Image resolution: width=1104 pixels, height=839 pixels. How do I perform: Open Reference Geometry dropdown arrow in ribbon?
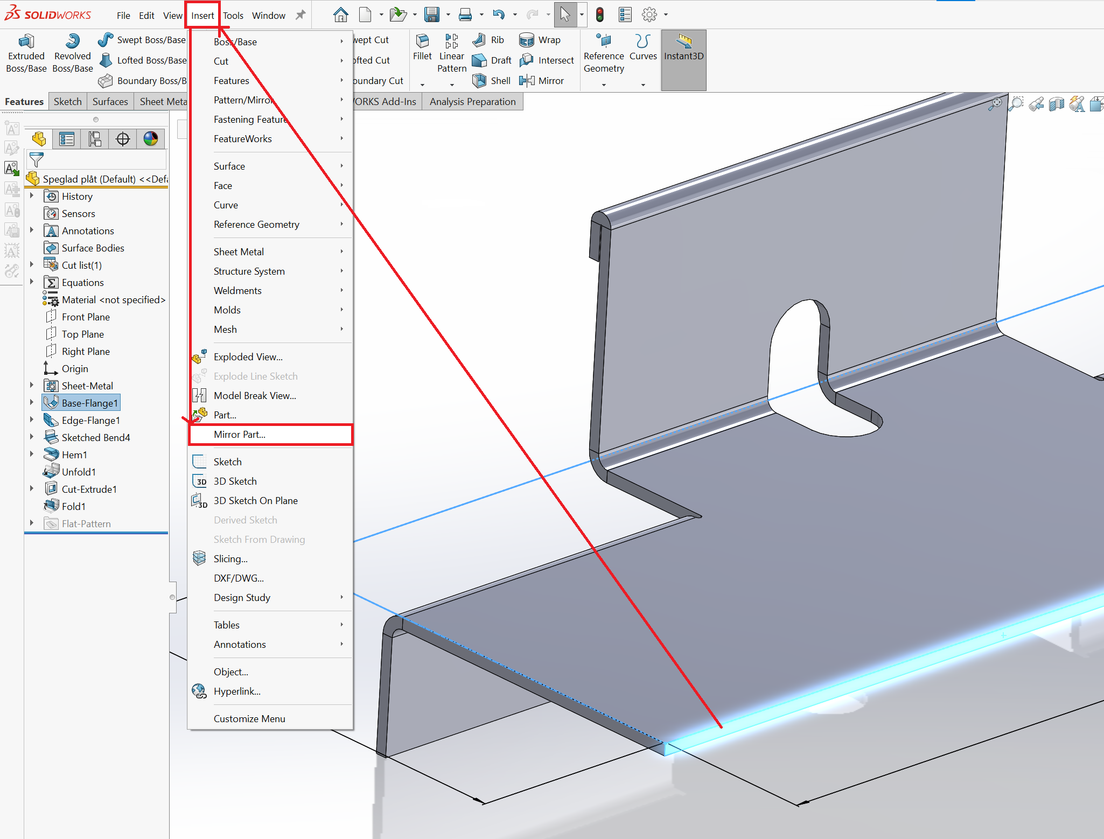604,85
